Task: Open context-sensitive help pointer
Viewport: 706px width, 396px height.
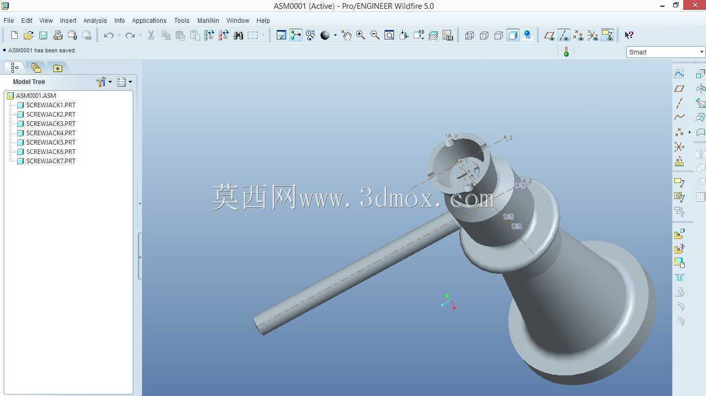Action: coord(629,35)
